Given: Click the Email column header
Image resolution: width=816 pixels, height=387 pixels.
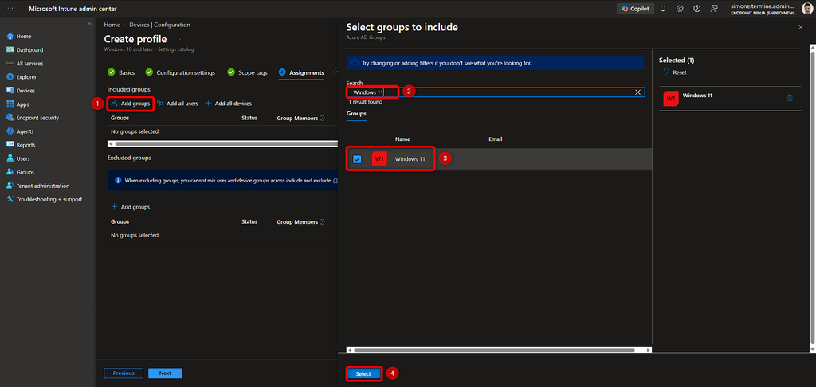Looking at the screenshot, I should (495, 139).
